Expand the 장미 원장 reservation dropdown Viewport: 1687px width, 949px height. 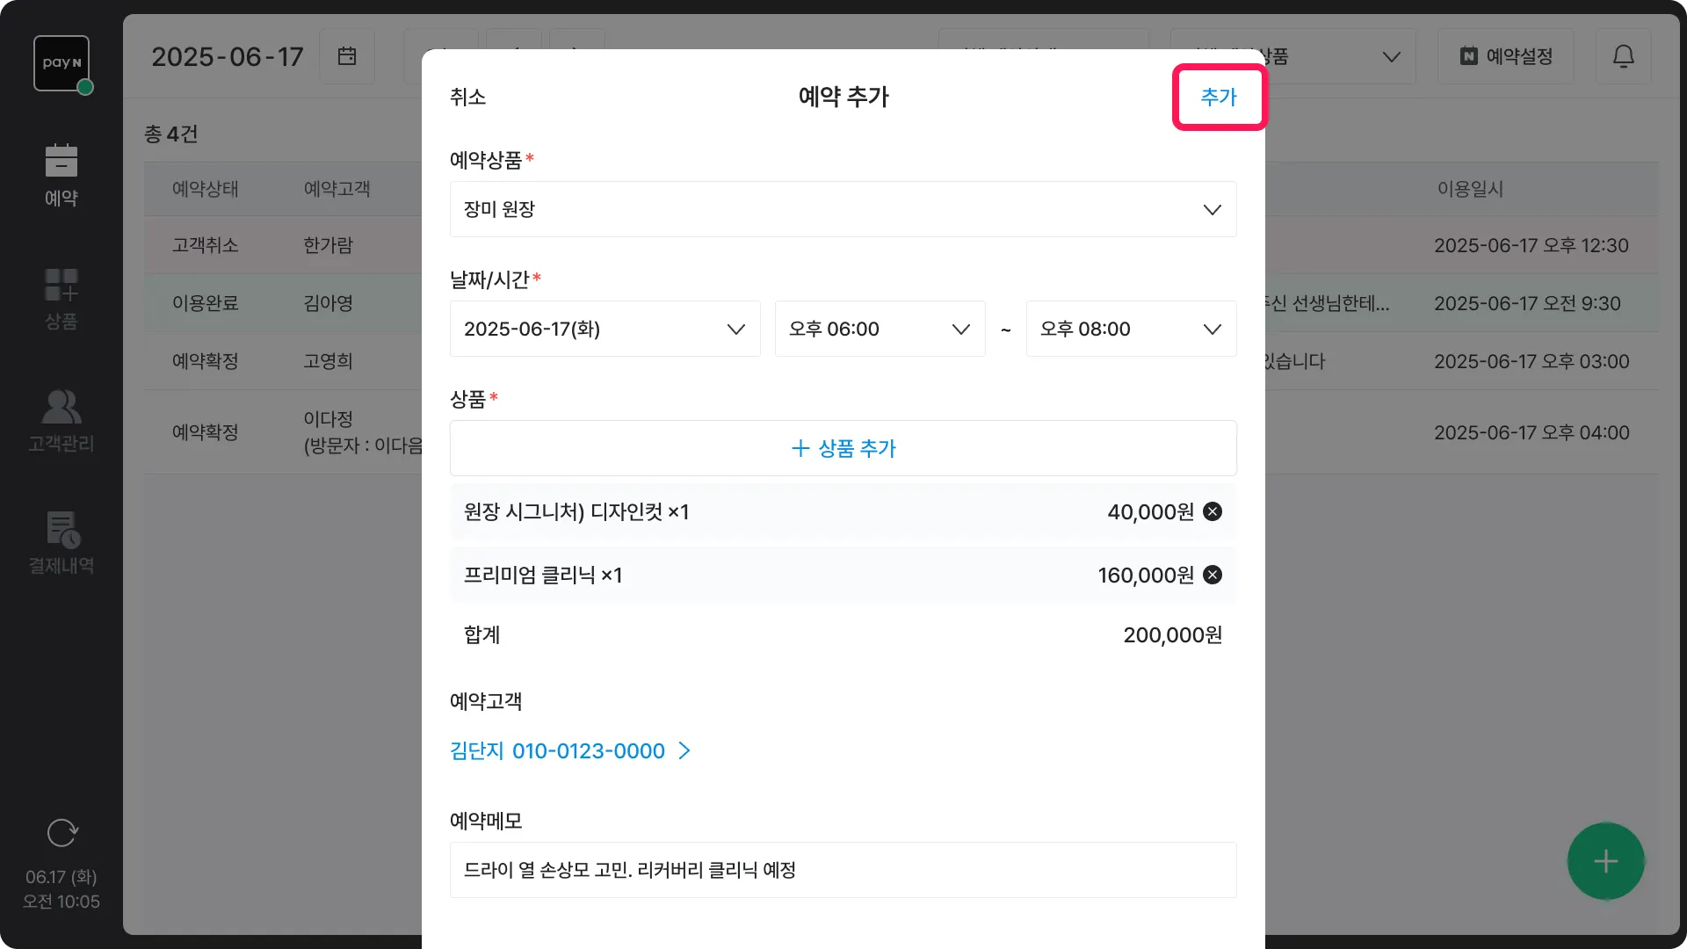(x=843, y=209)
